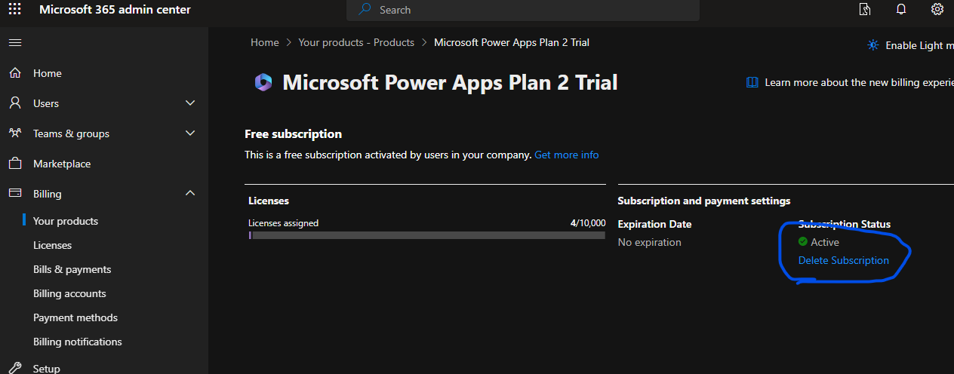Screen dimensions: 954x374
Task: Click the Active status text
Action: [825, 242]
